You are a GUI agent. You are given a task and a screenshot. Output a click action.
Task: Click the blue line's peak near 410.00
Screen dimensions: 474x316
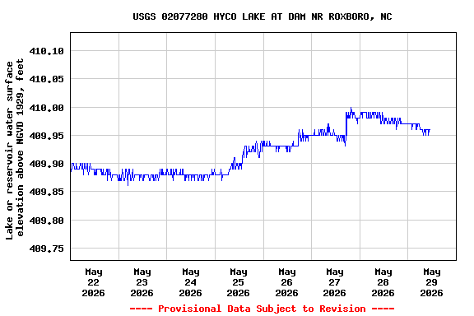pyautogui.click(x=351, y=108)
